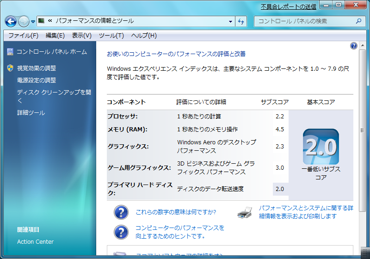Click help icon beside コンピューターのパフォーマンスを向上 link

point(121,232)
